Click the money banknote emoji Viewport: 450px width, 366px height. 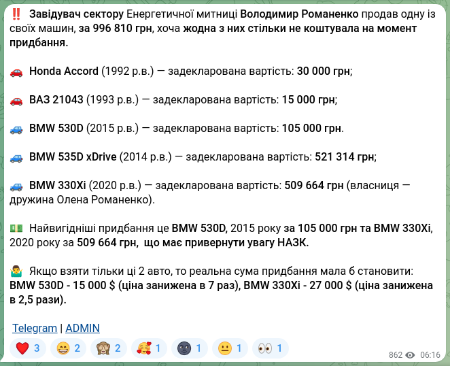[x=16, y=229]
